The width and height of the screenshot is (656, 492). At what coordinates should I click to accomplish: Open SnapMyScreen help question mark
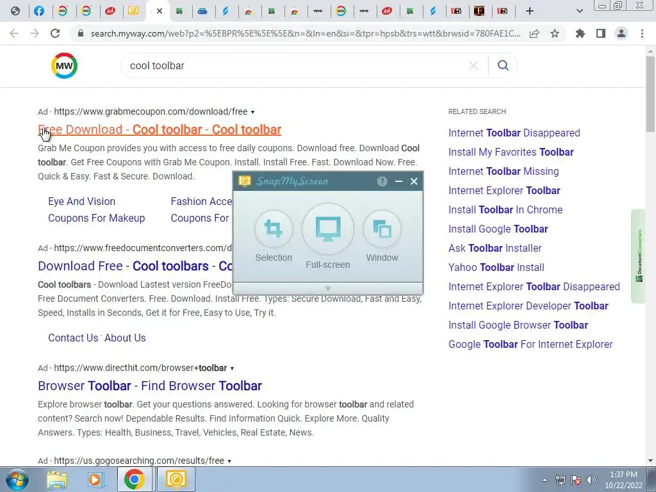pyautogui.click(x=382, y=181)
